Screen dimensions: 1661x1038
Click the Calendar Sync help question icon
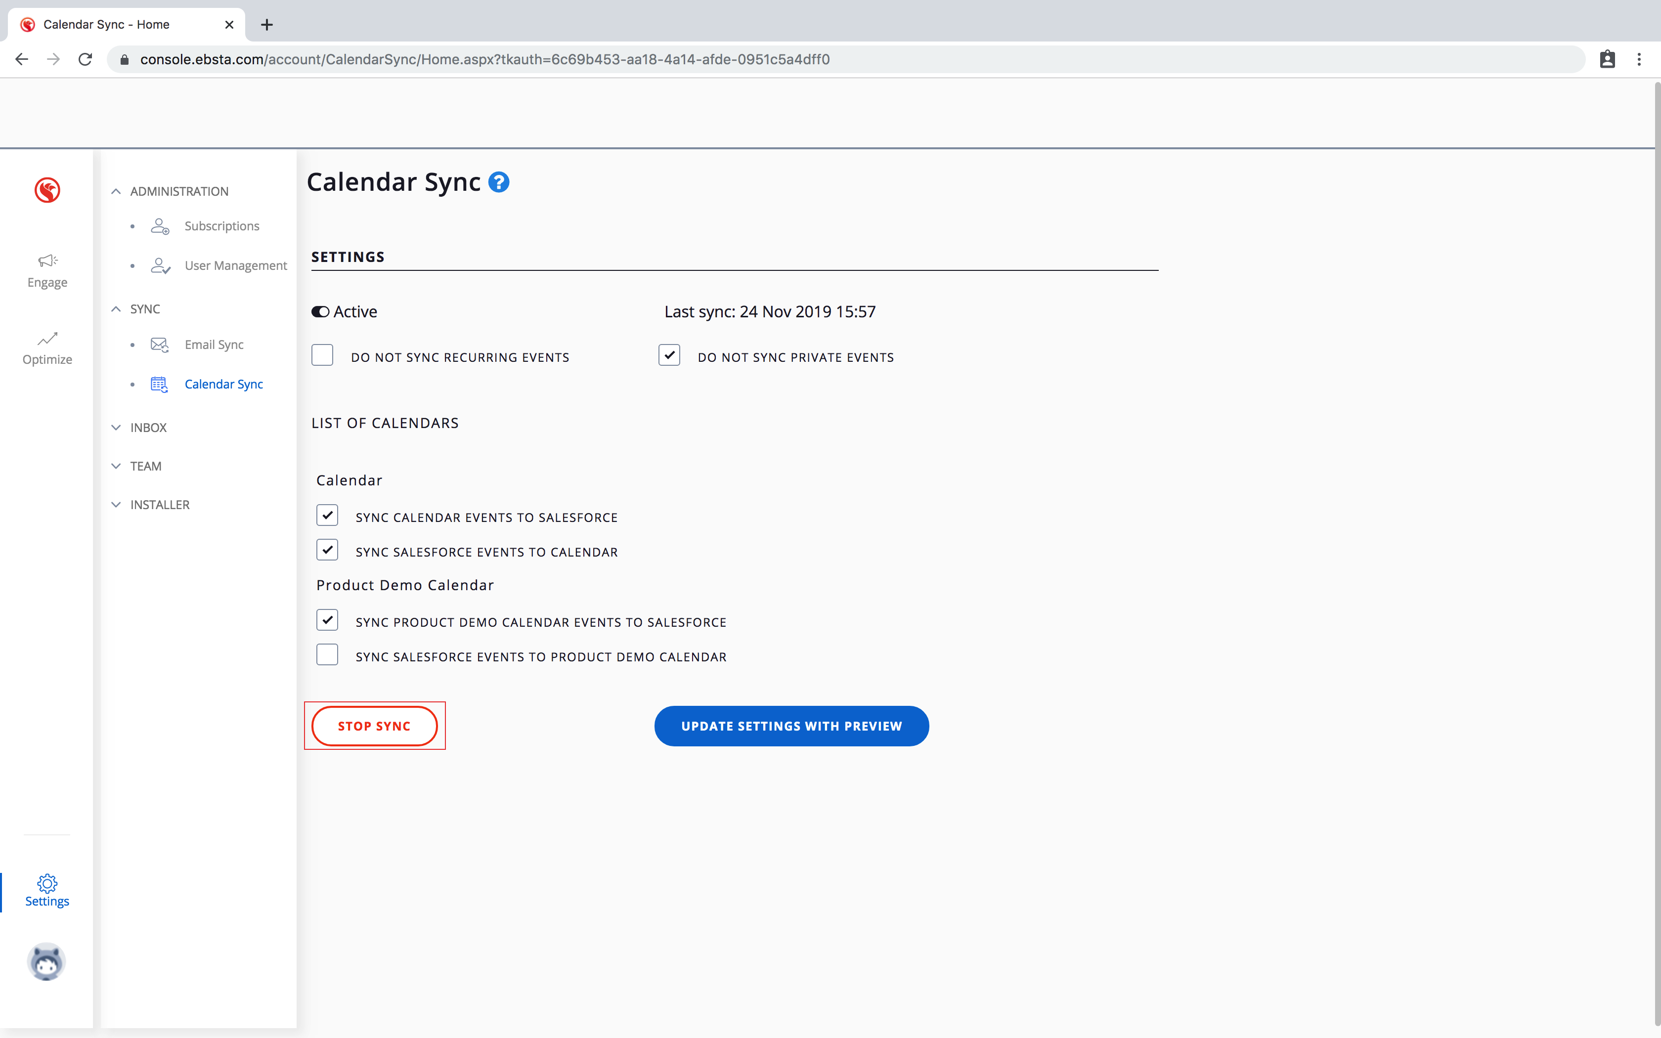coord(499,182)
